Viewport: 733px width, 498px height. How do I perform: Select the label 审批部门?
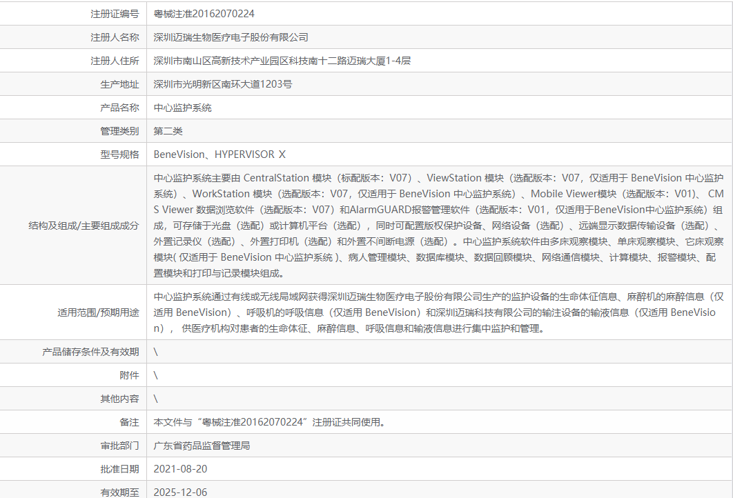point(119,446)
